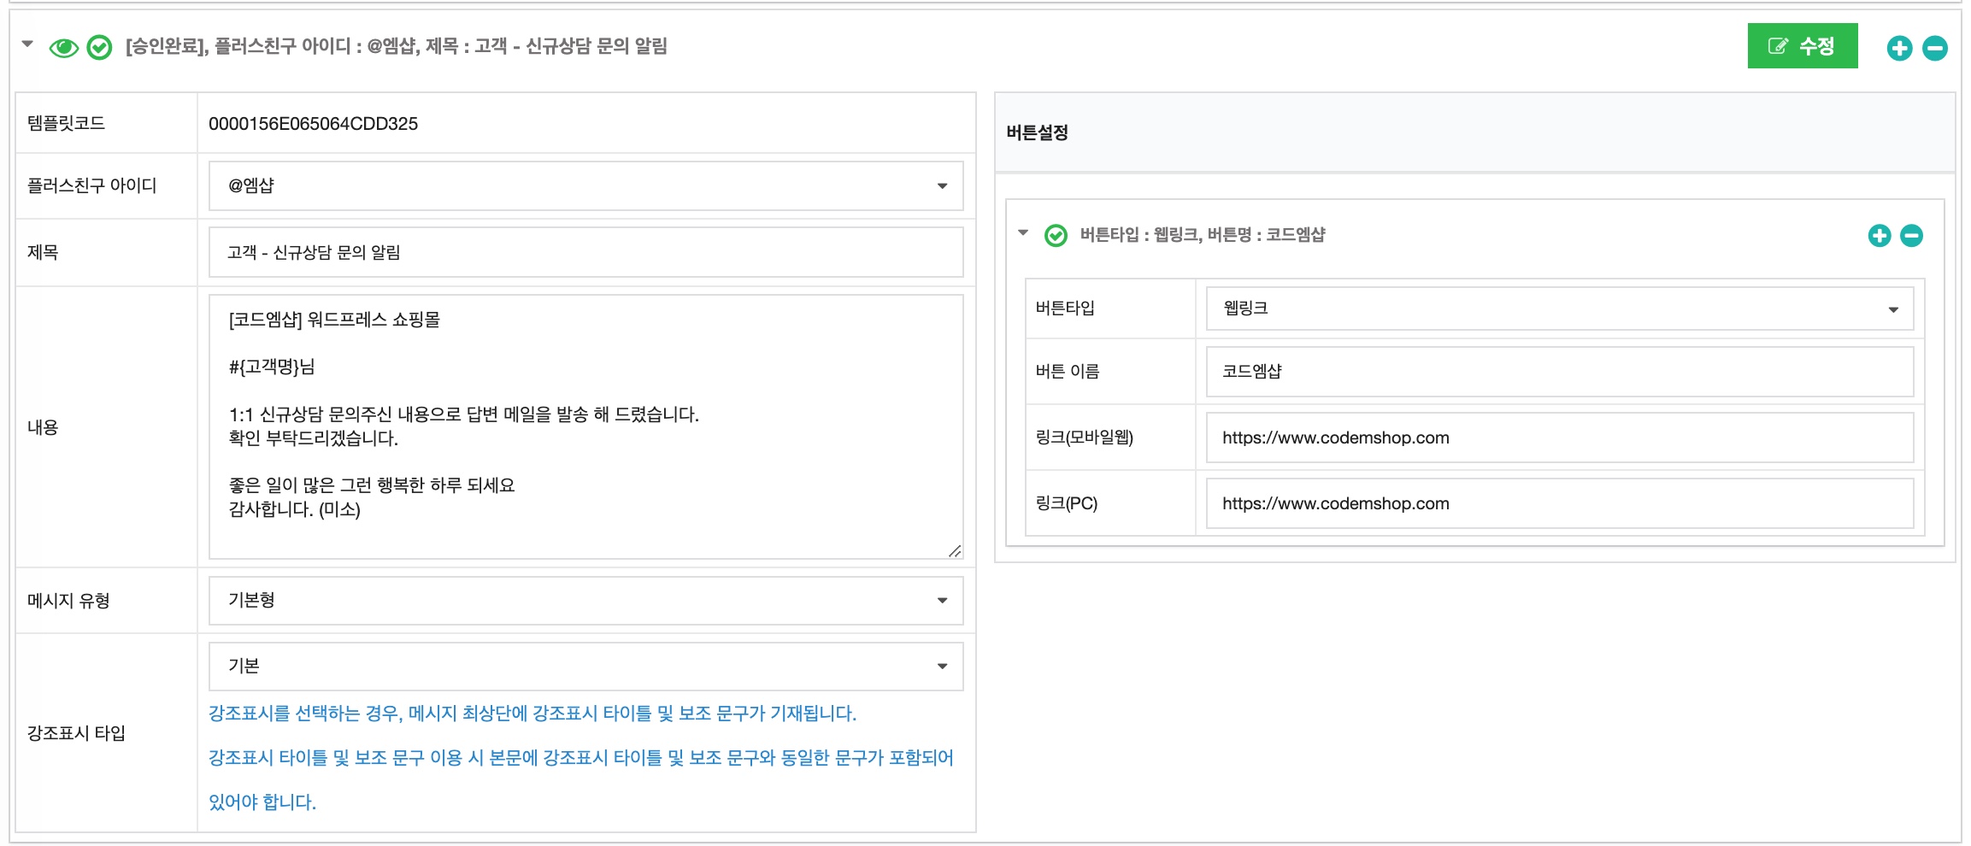1971x846 pixels.
Task: Click the 수정 button
Action: coord(1801,47)
